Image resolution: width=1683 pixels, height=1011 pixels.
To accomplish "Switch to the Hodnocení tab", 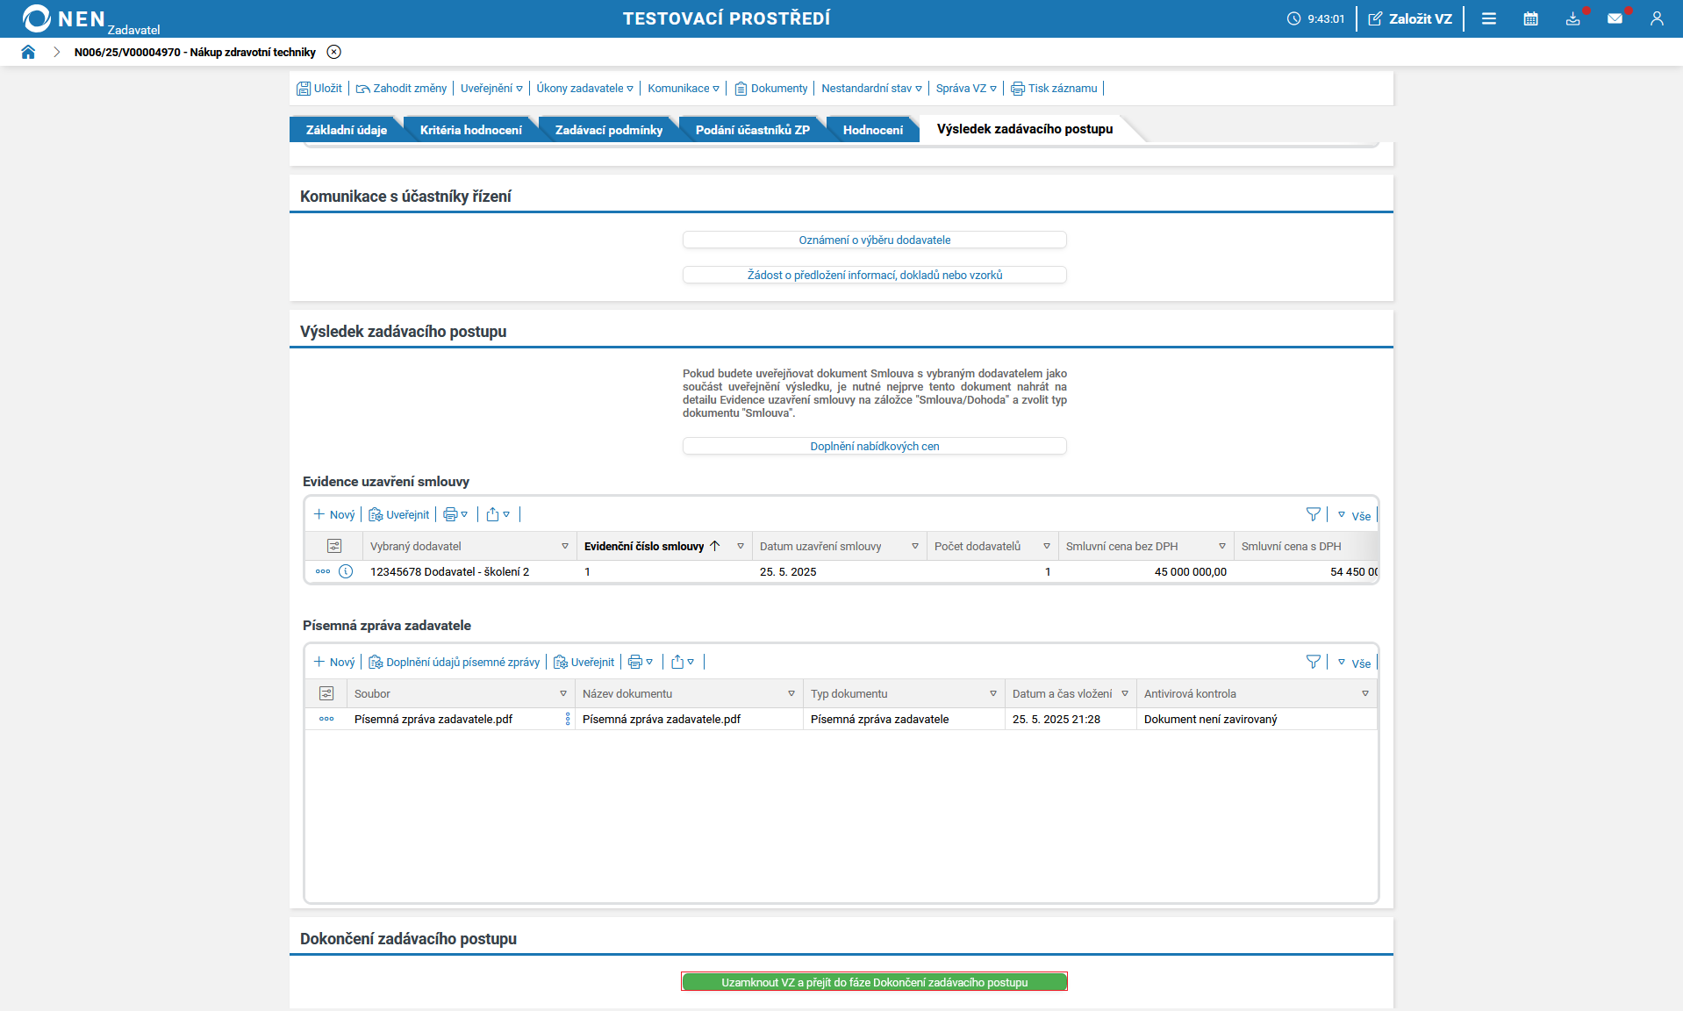I will [872, 130].
